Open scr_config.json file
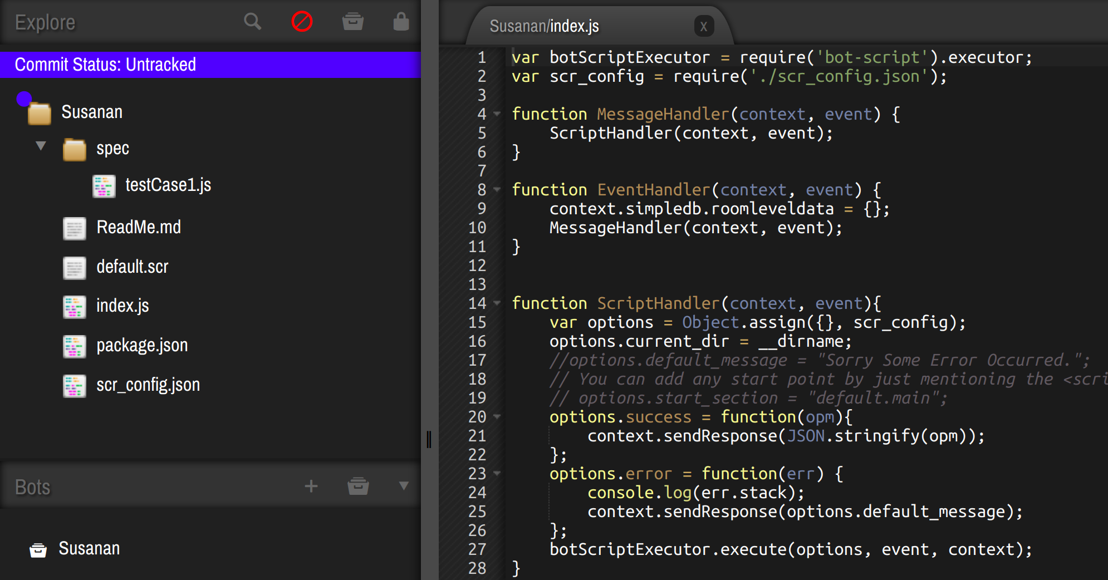Image resolution: width=1108 pixels, height=580 pixels. (148, 385)
